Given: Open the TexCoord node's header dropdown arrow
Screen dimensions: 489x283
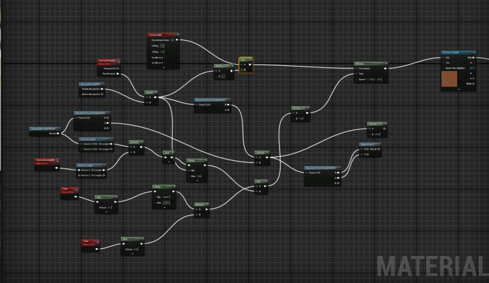Looking at the screenshot, I should pyautogui.click(x=178, y=34).
